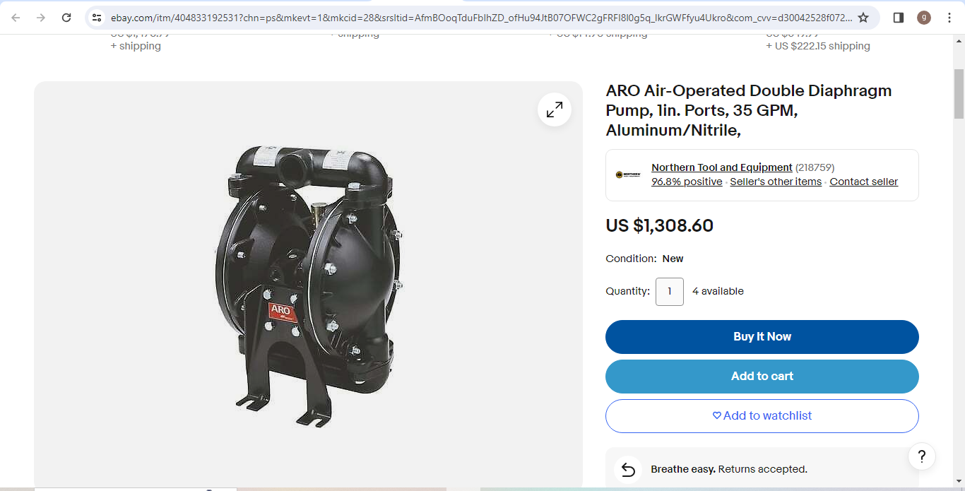Click '4 available' text
This screenshot has height=491, width=965.
tap(718, 291)
